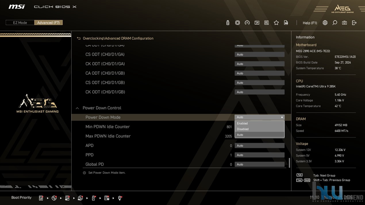Click the info icon beside the help hint
The height and width of the screenshot is (205, 365).
(84, 173)
